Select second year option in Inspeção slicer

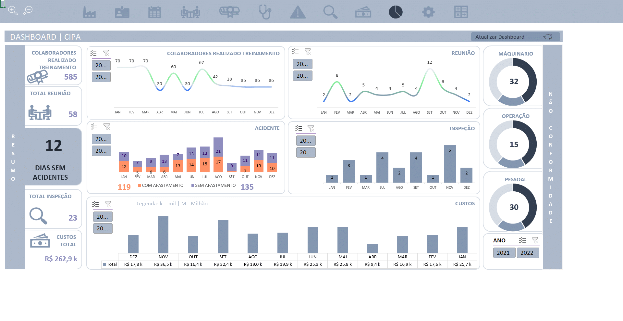306,152
